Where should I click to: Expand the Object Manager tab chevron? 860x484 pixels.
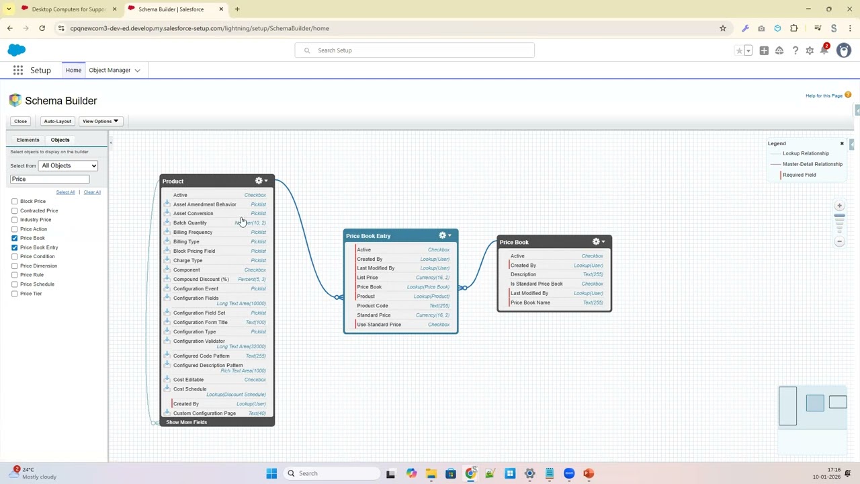click(x=137, y=70)
